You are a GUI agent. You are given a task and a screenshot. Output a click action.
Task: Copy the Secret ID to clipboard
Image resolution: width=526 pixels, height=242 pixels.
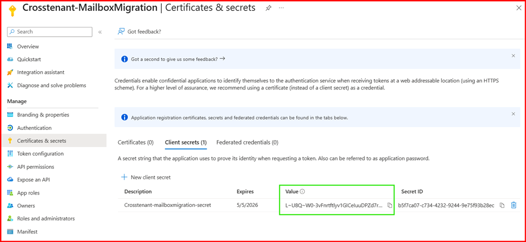coord(502,205)
